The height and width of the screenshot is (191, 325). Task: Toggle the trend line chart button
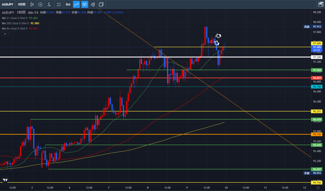pyautogui.click(x=76, y=4)
